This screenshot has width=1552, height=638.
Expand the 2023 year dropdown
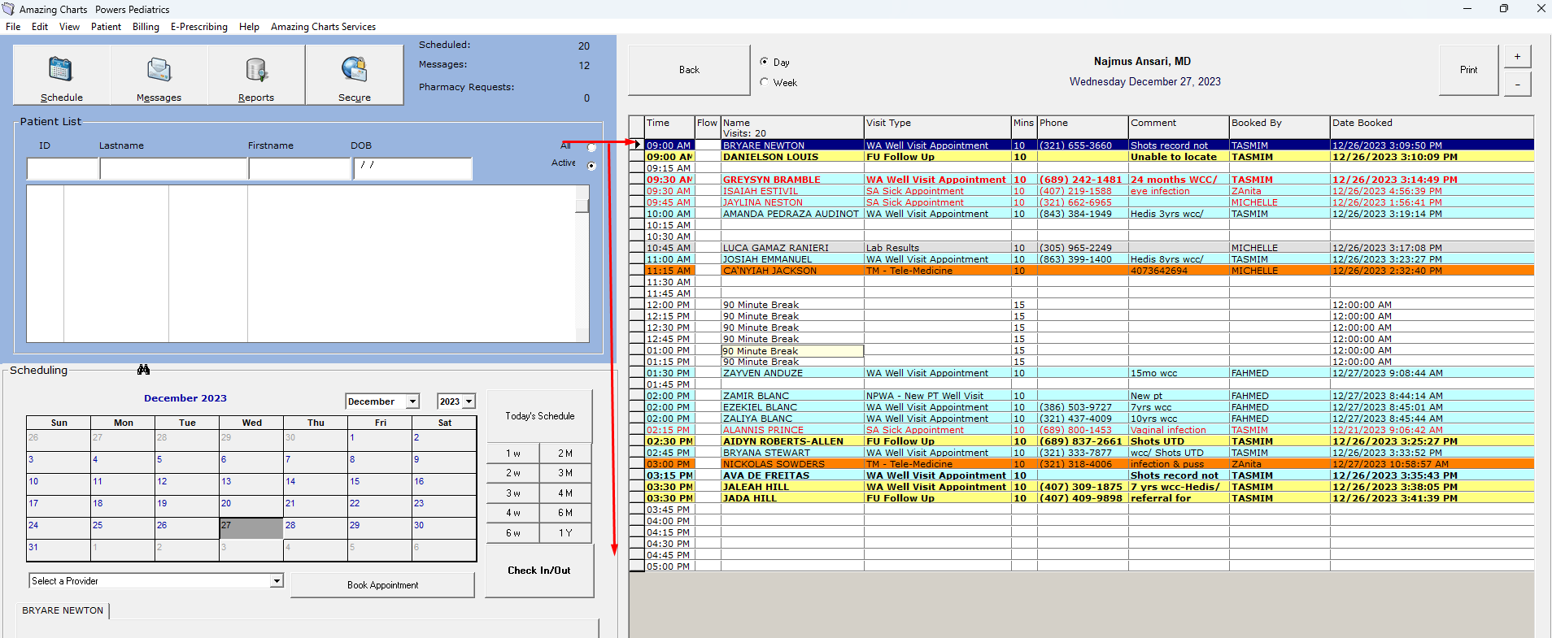pyautogui.click(x=469, y=401)
